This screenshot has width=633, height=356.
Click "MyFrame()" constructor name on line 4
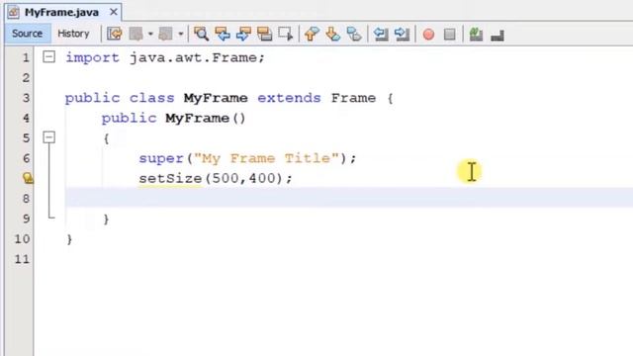206,119
